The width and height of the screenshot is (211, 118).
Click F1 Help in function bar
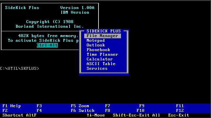point(11,106)
